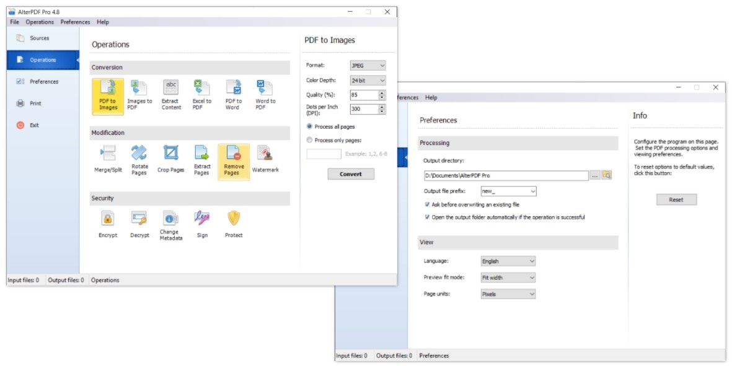Select Process all pages radio button

[309, 126]
